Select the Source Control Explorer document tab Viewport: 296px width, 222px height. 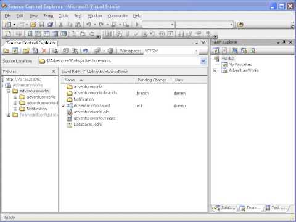[31, 43]
